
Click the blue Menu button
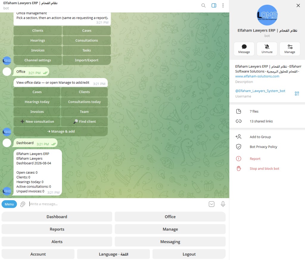[9, 204]
